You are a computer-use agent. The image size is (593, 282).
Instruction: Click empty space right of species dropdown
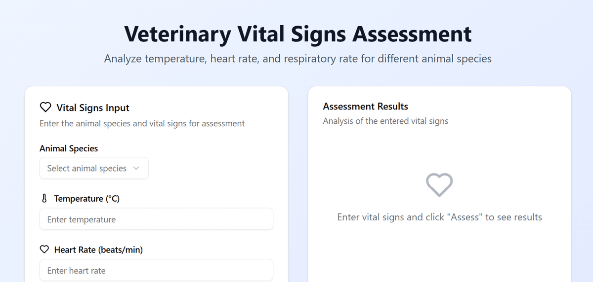point(212,169)
